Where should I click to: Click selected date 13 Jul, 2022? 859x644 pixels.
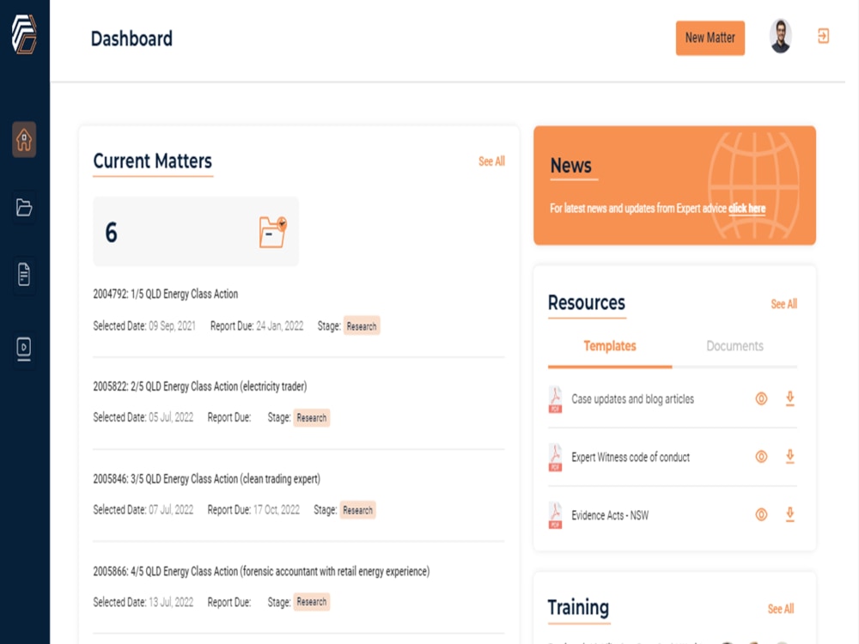[171, 603]
